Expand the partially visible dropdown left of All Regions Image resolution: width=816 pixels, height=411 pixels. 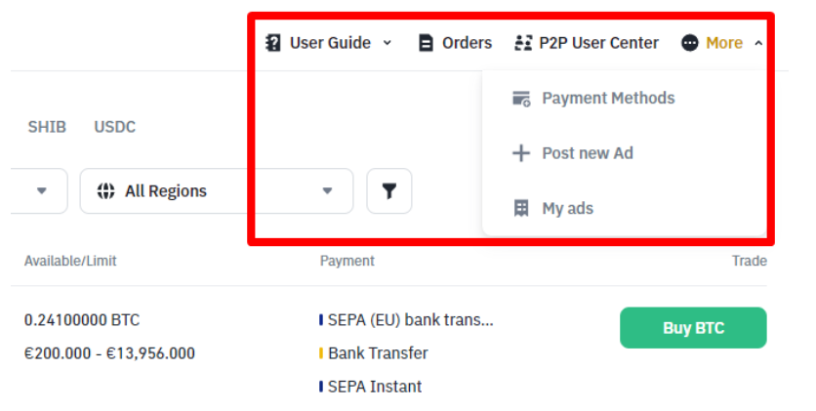41,191
